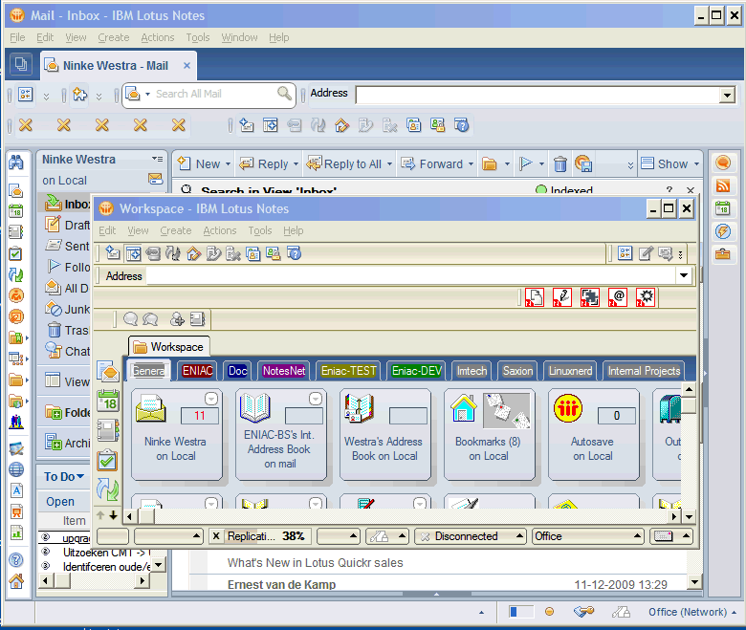Click the binoculars search icon in the left bookmark bar
746x630 pixels.
tap(16, 163)
